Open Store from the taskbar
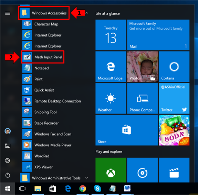The width and height of the screenshot is (198, 195). [53, 188]
